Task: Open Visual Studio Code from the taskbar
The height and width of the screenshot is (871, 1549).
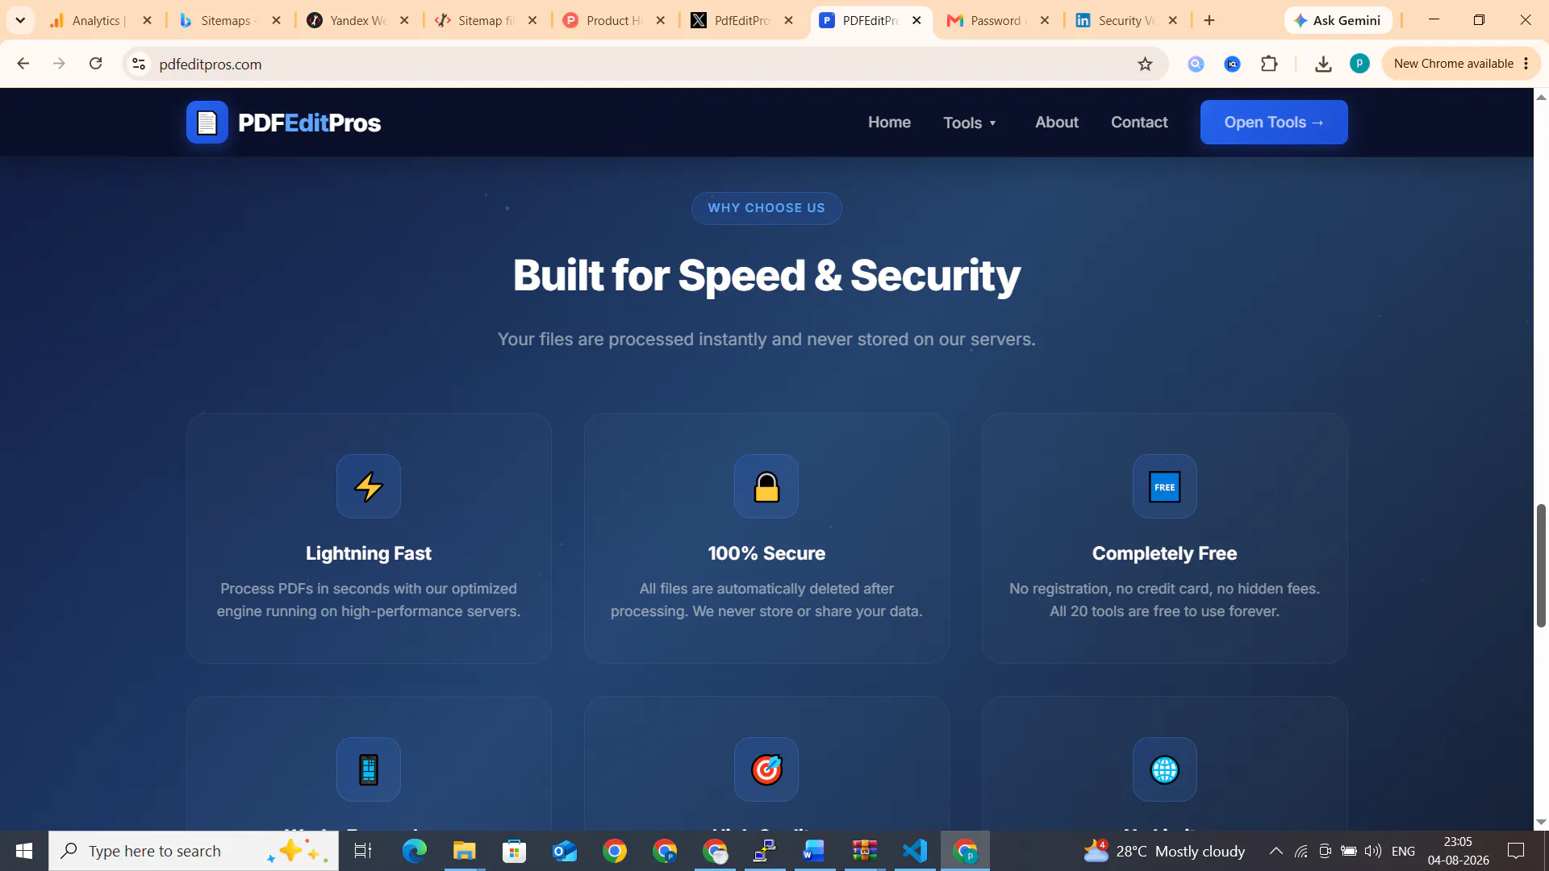Action: point(915,851)
